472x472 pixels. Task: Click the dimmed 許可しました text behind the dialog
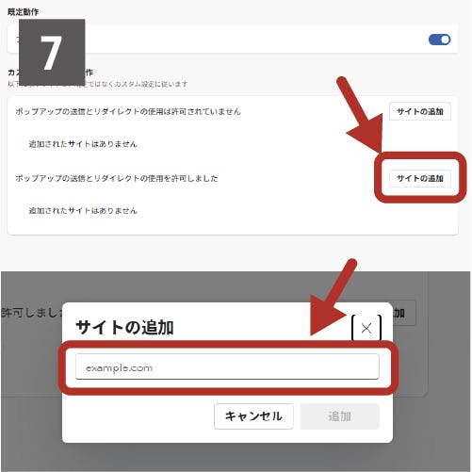pos(32,313)
